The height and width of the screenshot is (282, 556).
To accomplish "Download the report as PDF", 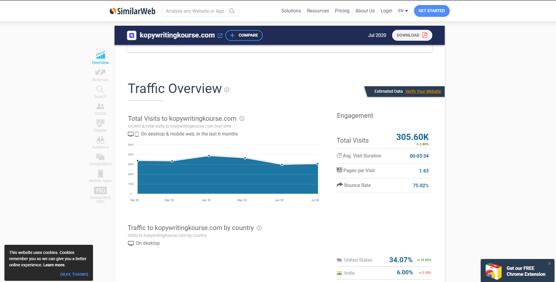I will 412,35.
